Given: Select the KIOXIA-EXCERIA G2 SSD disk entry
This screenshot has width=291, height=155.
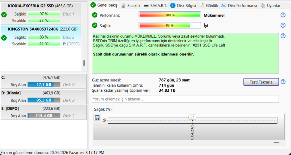Looking at the screenshot, I should click(41, 14).
